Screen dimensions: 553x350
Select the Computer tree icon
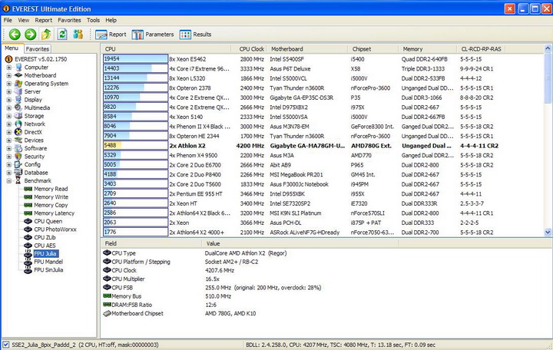coord(18,68)
